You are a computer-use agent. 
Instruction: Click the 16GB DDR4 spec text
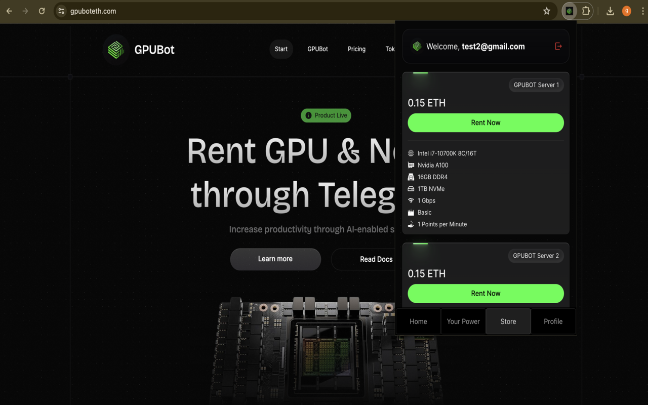[432, 177]
